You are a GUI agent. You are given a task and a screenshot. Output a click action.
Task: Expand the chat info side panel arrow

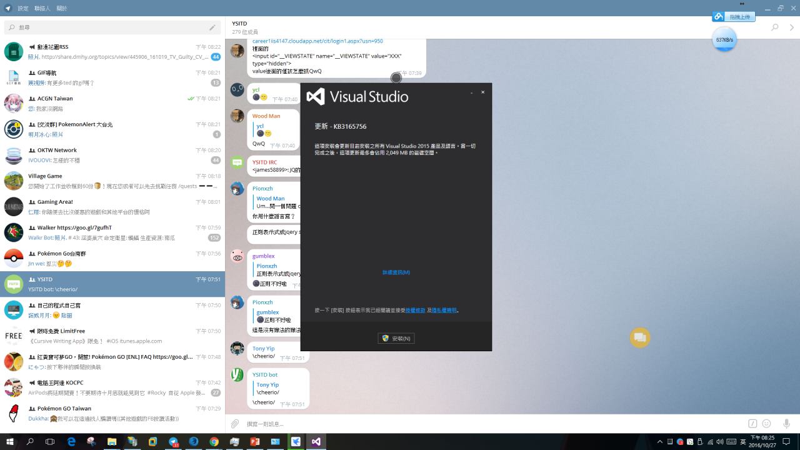coord(792,27)
